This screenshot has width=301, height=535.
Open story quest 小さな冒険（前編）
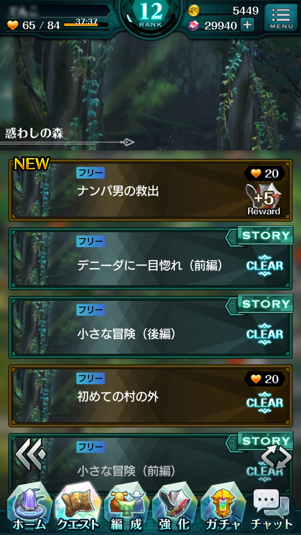(x=150, y=463)
